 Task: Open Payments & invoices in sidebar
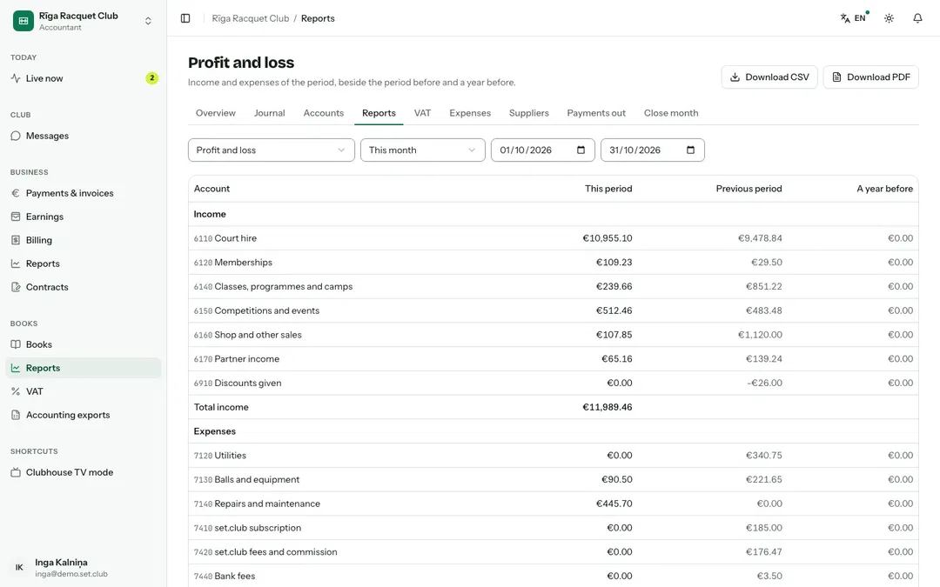tap(84, 193)
